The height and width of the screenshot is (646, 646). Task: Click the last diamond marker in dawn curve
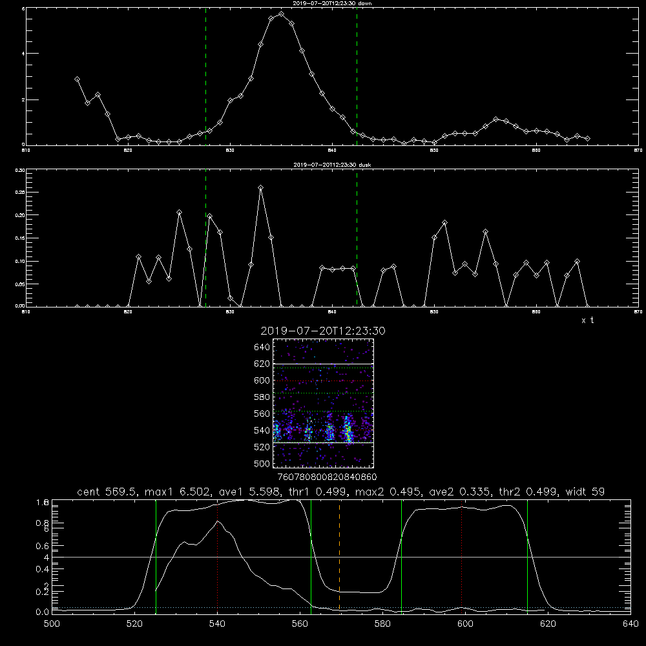(x=587, y=139)
